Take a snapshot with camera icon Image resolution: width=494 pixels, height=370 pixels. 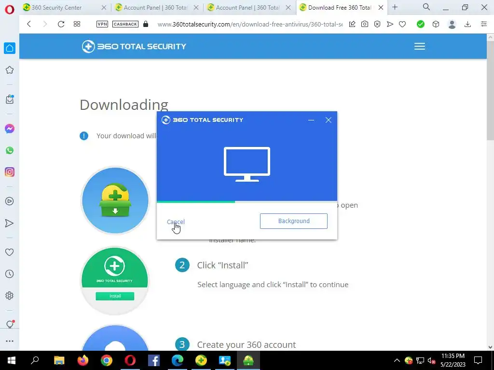pyautogui.click(x=365, y=24)
